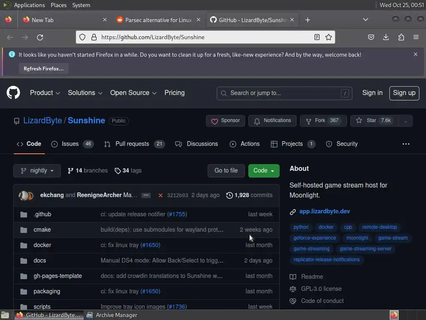Click the Firefox tray icon in bottom panel
The image size is (426, 320).
(394, 315)
